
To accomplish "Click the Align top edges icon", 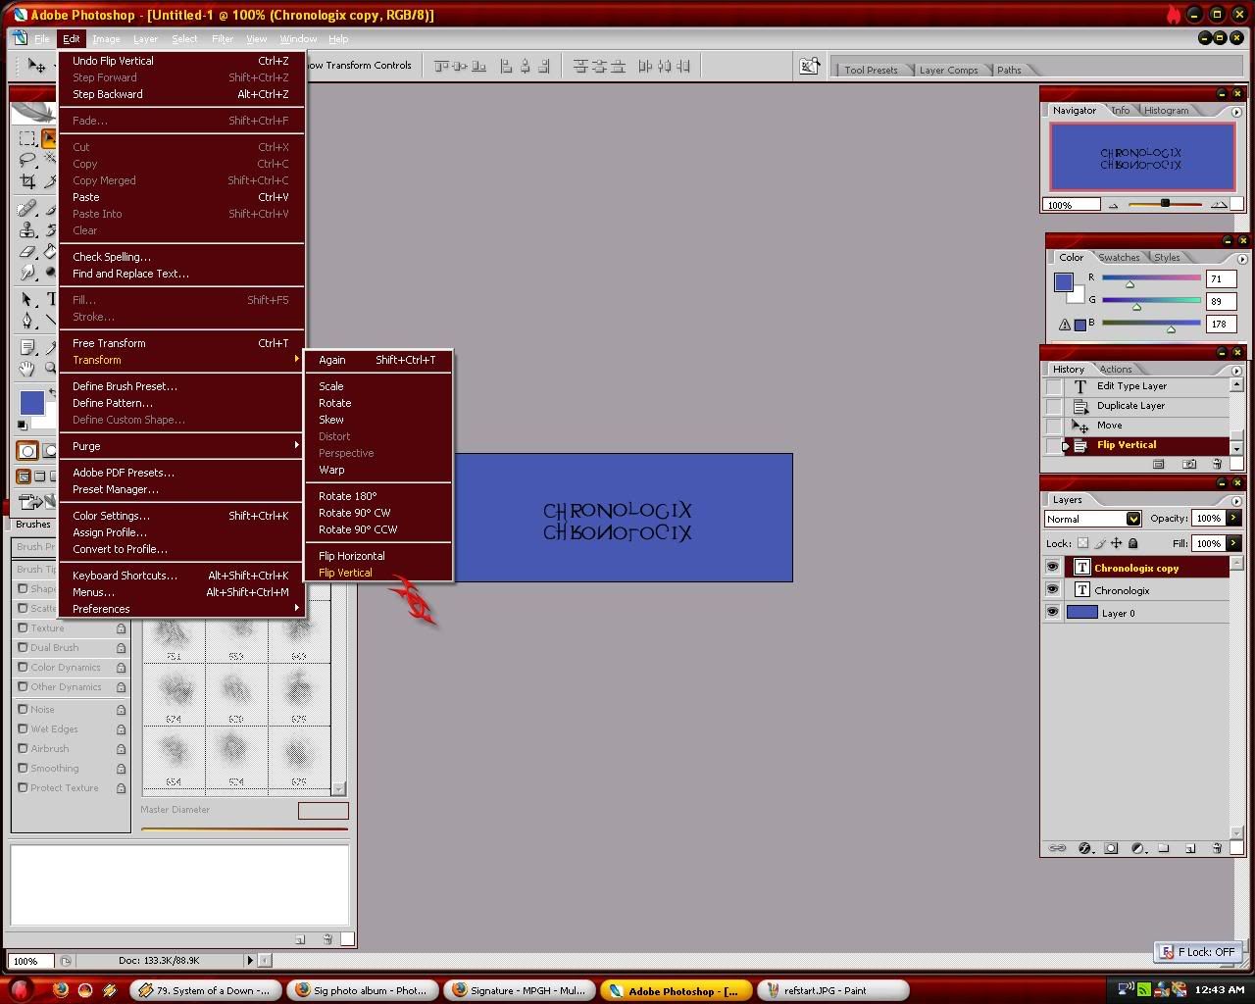I will click(441, 66).
